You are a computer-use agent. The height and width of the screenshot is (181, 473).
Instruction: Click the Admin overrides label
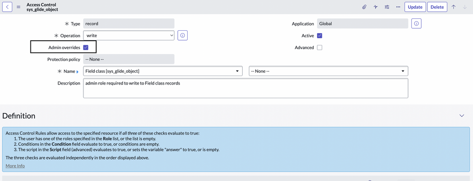pyautogui.click(x=64, y=48)
